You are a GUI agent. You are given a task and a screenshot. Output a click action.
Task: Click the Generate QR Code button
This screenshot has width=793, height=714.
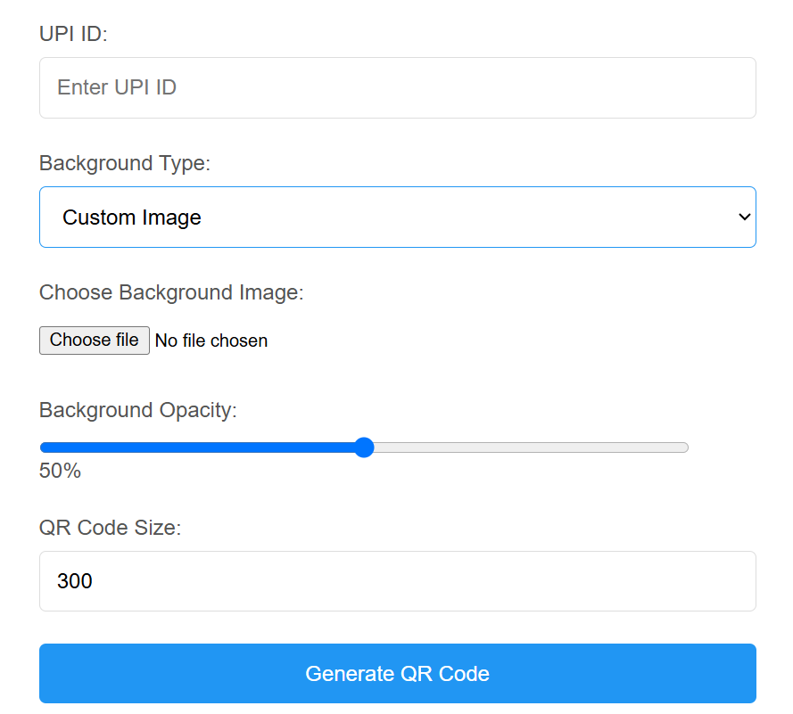[398, 673]
